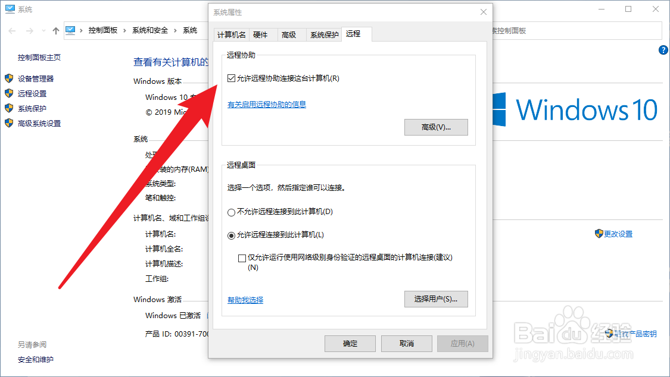Open 远程设置 in the sidebar

tap(32, 93)
